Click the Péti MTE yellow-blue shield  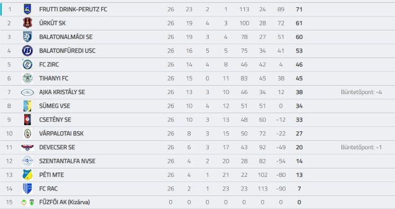coord(27,175)
